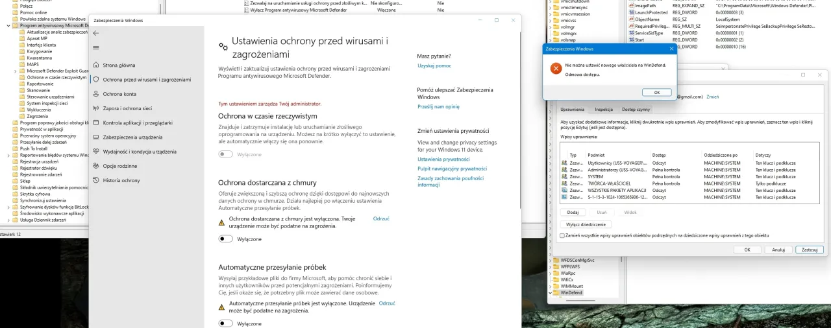
Task: Click the back arrow in Zabezpieczenia Windows
Action: click(x=96, y=33)
